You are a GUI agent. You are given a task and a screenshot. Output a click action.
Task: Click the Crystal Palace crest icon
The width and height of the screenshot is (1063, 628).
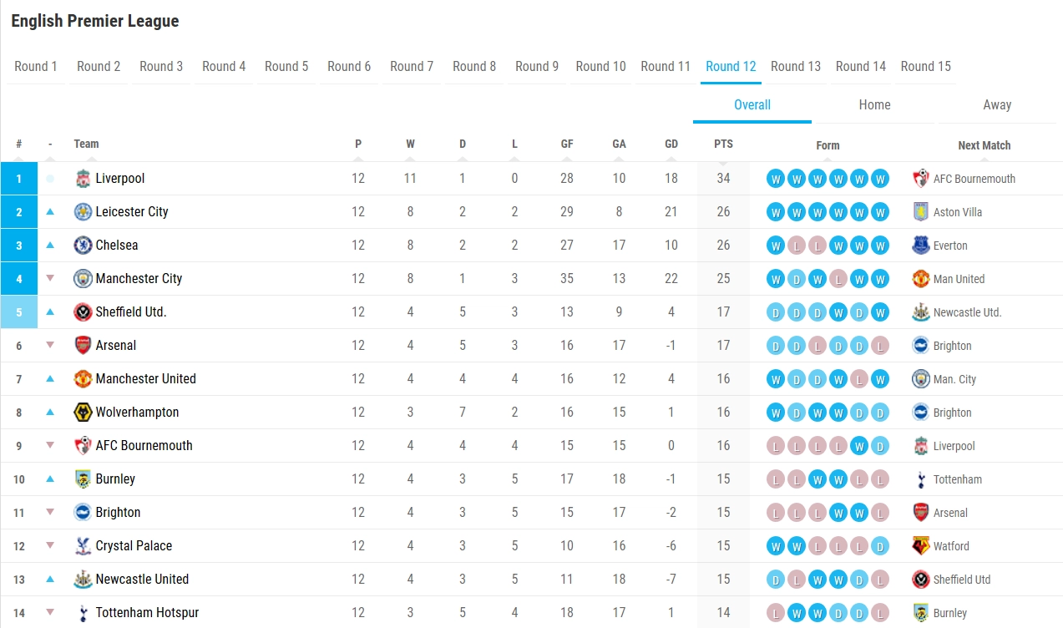[x=83, y=545]
